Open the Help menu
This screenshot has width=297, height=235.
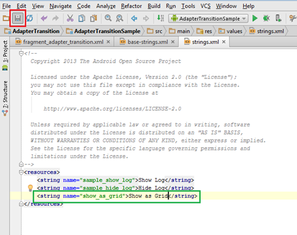pos(248,6)
